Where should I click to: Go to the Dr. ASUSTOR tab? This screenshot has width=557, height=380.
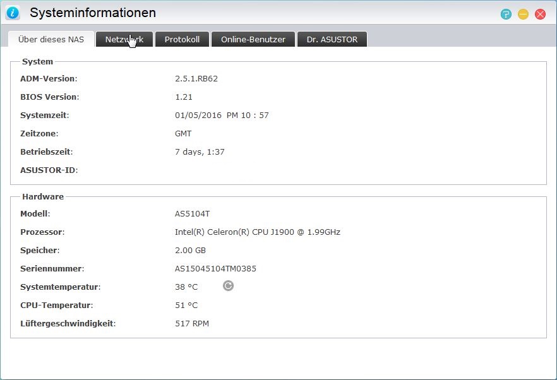[x=332, y=39]
